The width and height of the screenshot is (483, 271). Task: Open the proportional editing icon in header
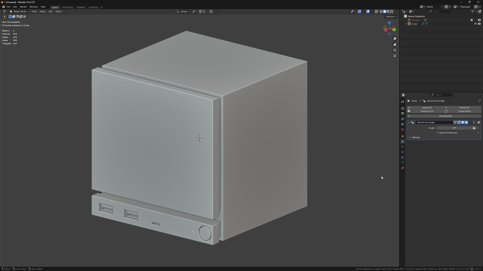tap(211, 11)
